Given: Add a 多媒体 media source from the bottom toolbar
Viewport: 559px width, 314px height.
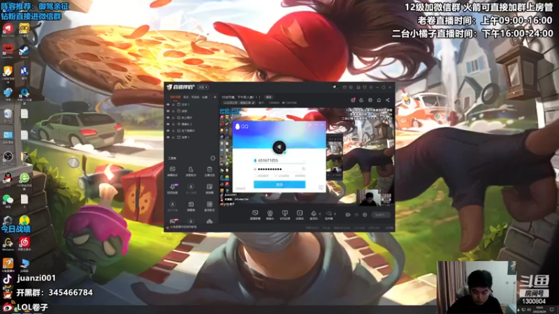Looking at the screenshot, I should point(300,215).
